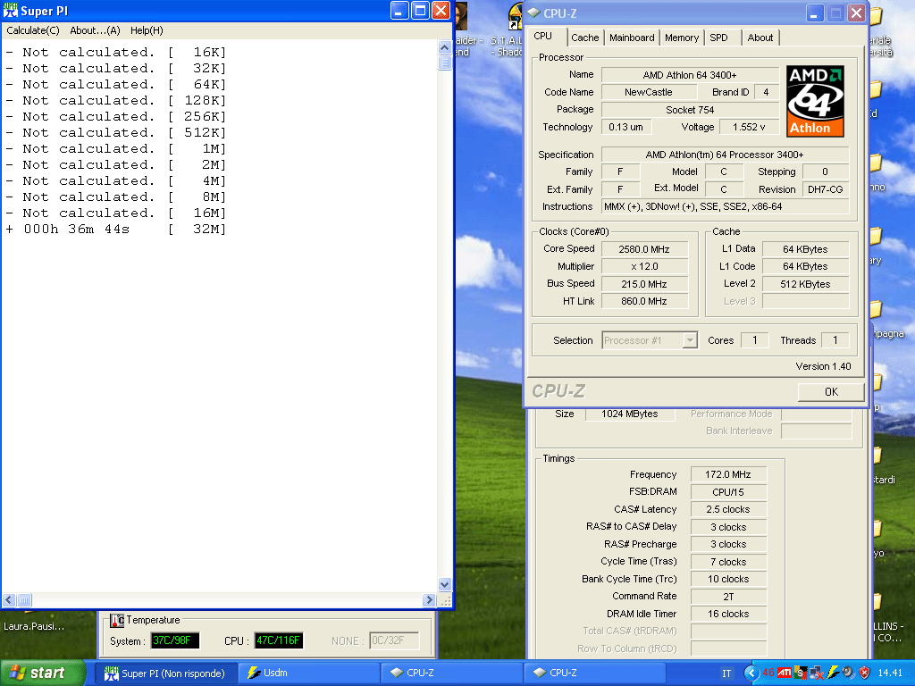The height and width of the screenshot is (686, 915).
Task: Click the Super PI horizontal scrollbar thumb
Action: [24, 599]
